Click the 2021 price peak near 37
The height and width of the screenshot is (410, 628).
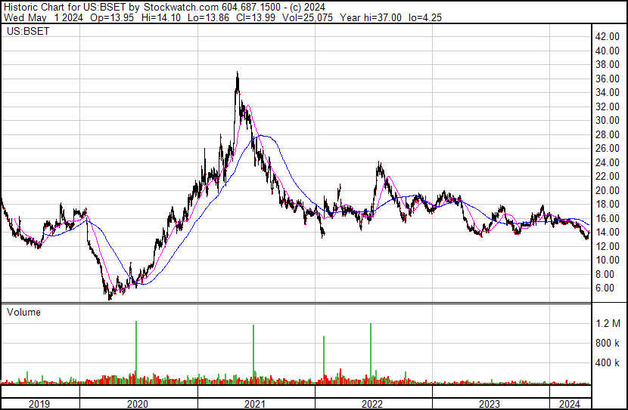point(237,72)
